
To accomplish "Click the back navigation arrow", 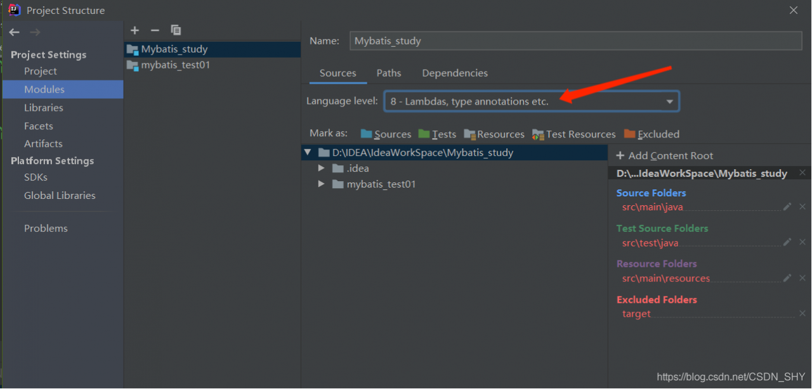I will click(x=15, y=32).
